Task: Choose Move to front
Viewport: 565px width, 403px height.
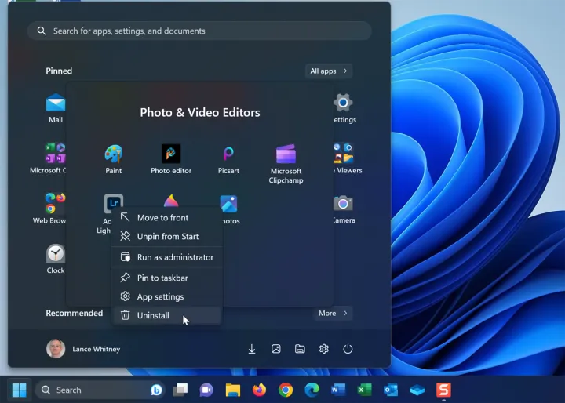Action: click(x=162, y=217)
